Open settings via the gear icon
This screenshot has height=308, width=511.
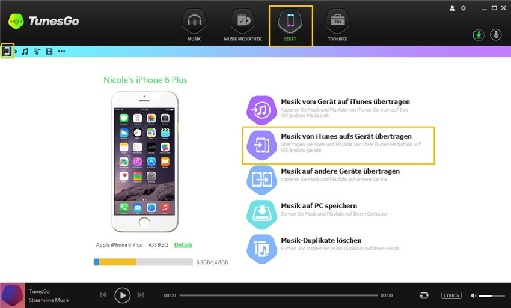tap(464, 8)
